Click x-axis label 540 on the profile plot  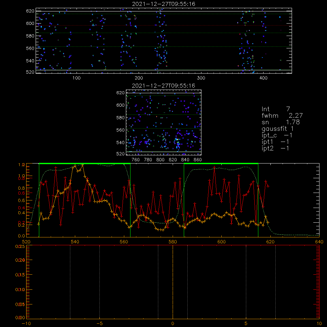click(x=75, y=242)
